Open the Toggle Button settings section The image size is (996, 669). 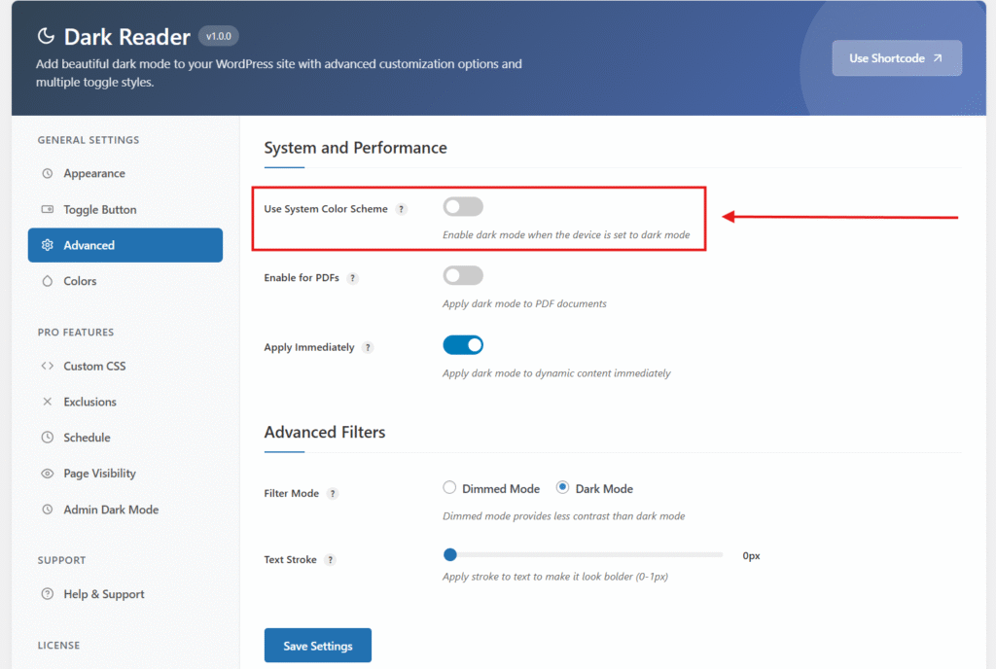(x=125, y=209)
